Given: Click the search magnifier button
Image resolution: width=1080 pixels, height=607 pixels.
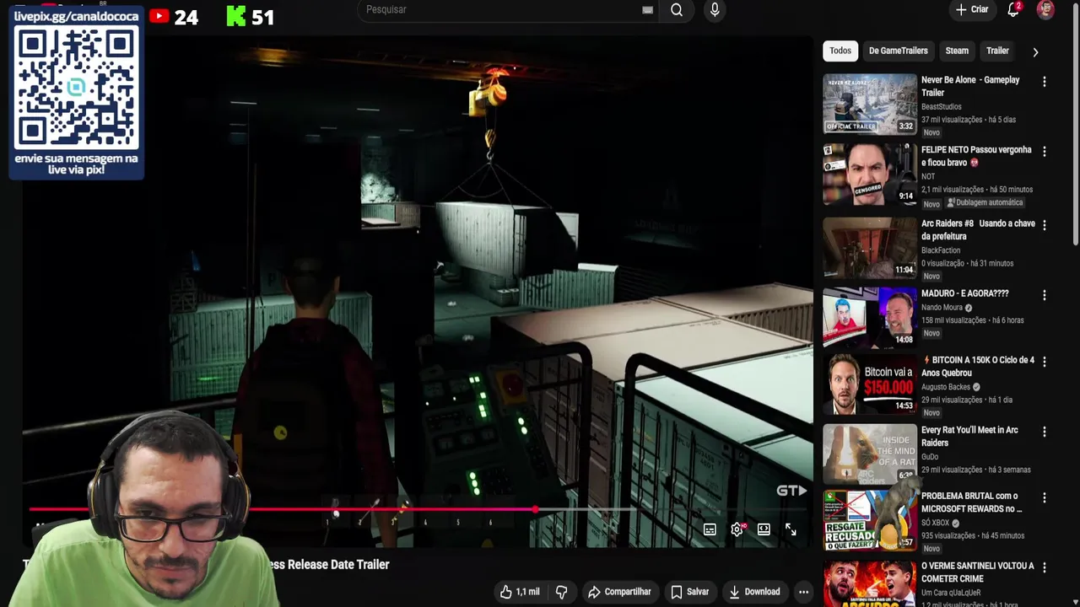Looking at the screenshot, I should [677, 10].
